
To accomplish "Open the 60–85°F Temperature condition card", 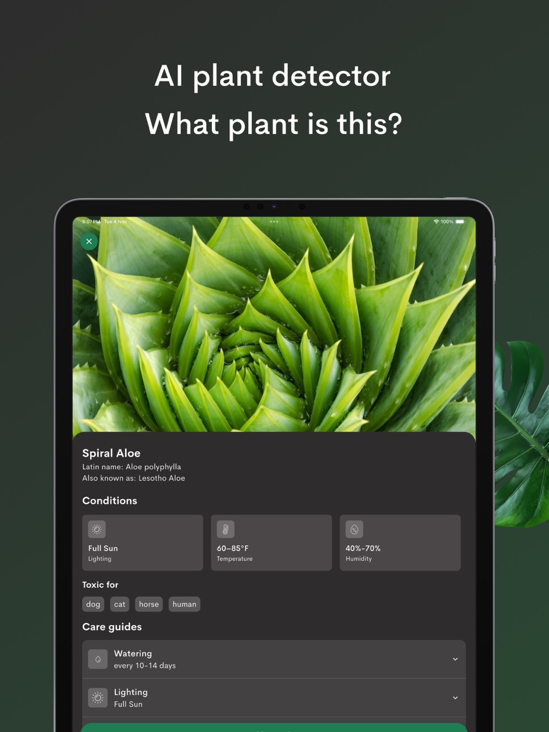I will (271, 542).
